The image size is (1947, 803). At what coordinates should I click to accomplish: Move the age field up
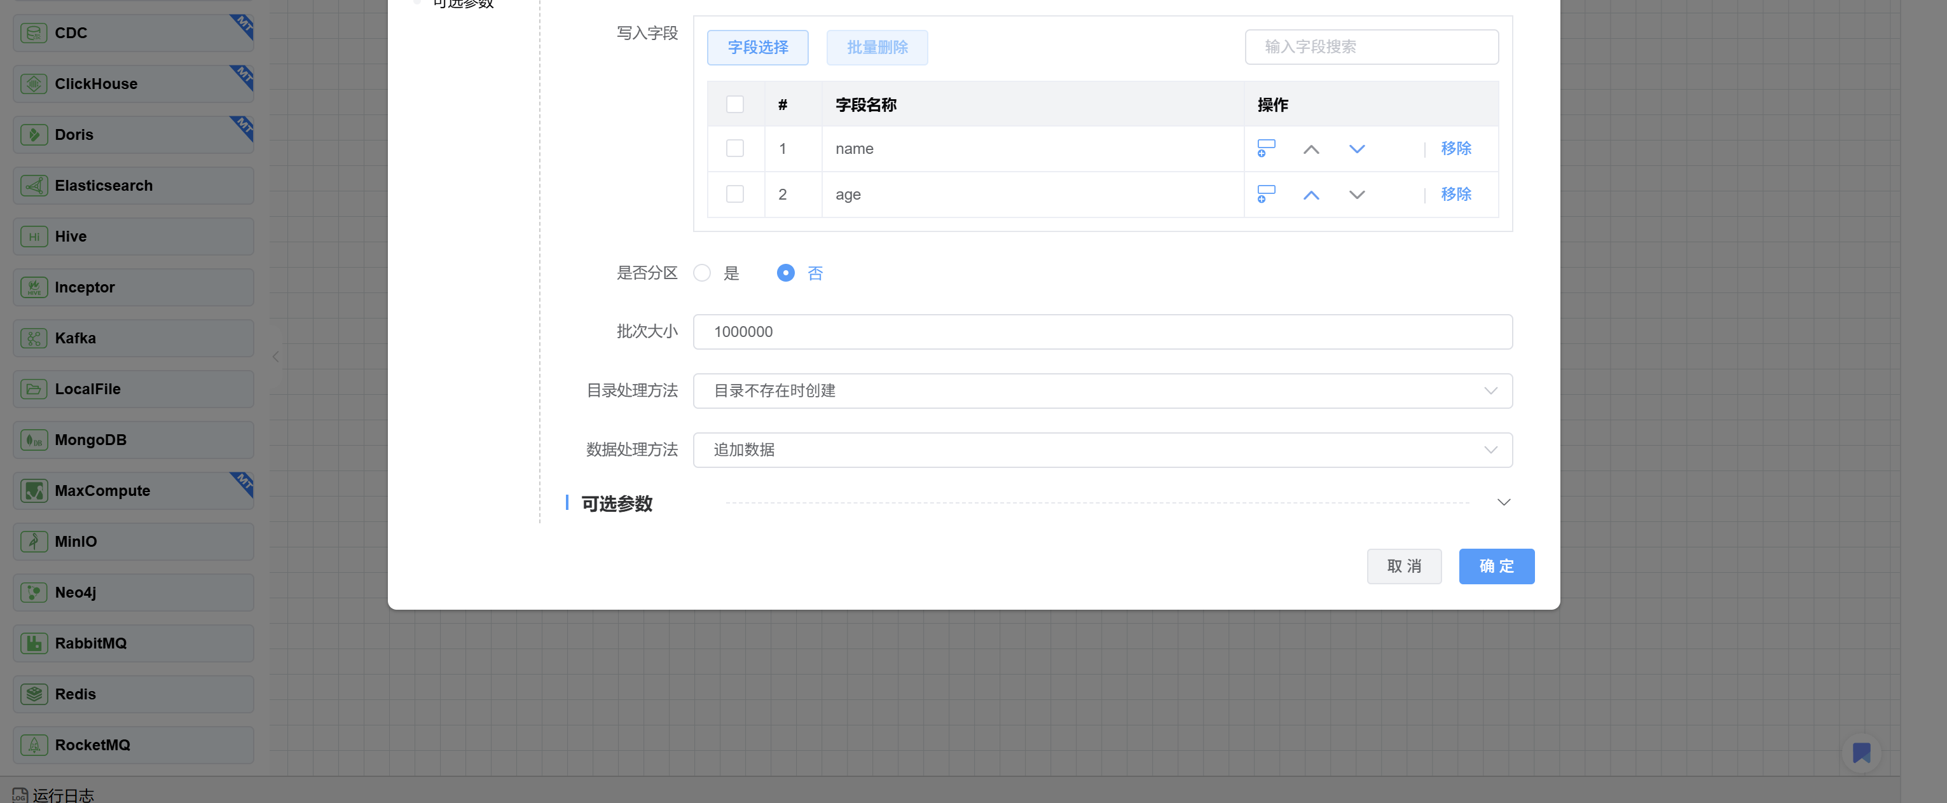coord(1311,195)
